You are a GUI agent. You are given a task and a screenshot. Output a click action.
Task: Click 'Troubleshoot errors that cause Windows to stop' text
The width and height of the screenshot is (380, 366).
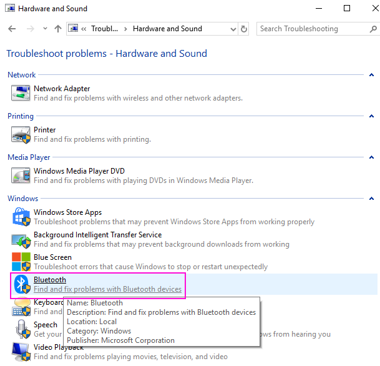click(x=151, y=267)
